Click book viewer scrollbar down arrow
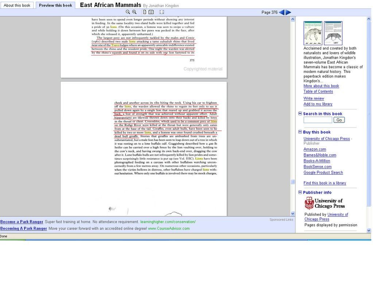Viewport: 373px width, 291px height. pyautogui.click(x=293, y=214)
